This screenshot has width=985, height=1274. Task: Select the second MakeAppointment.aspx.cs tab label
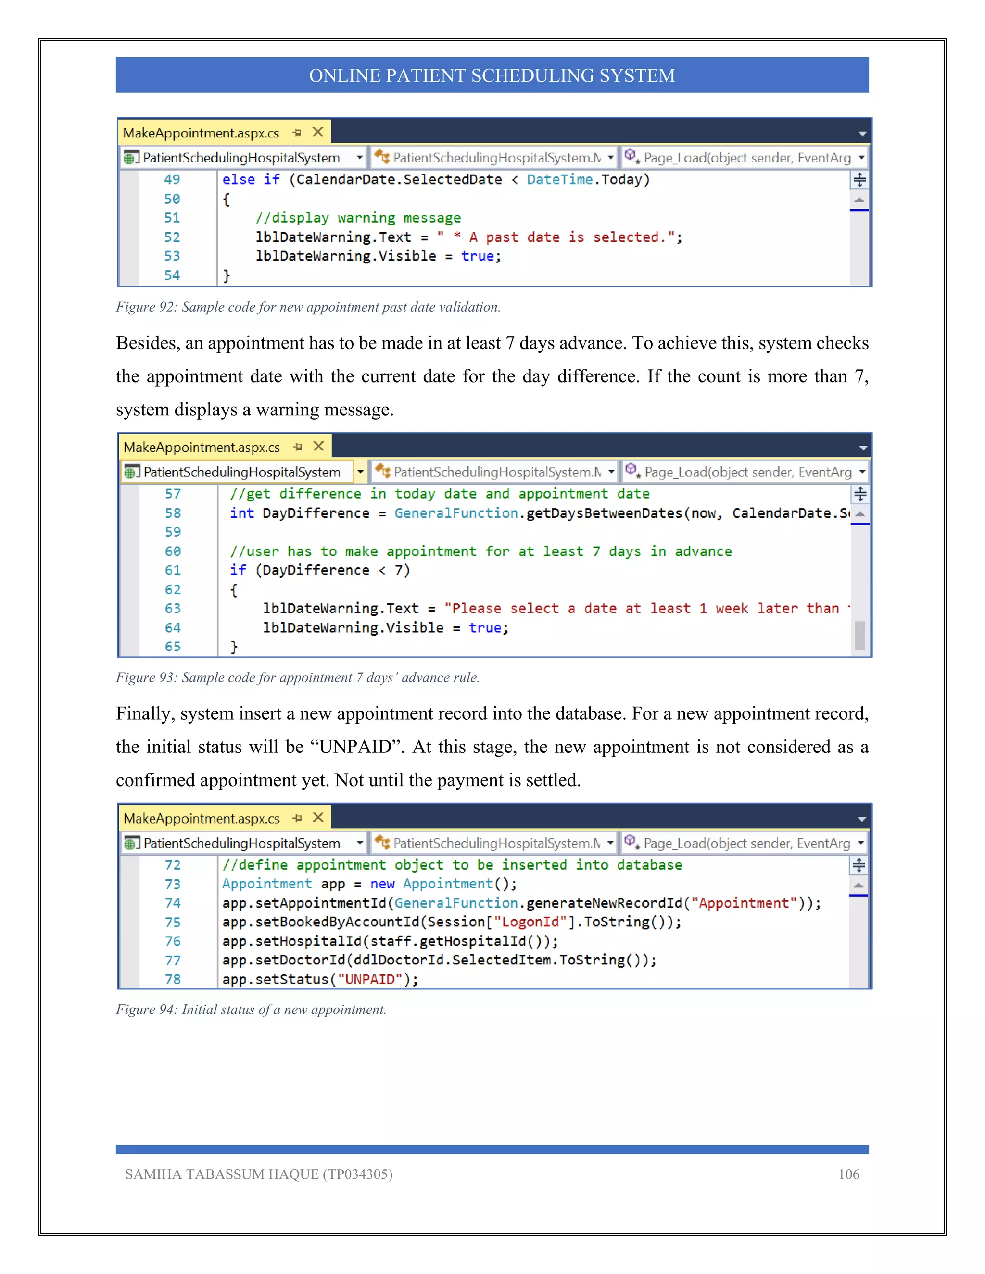[202, 448]
